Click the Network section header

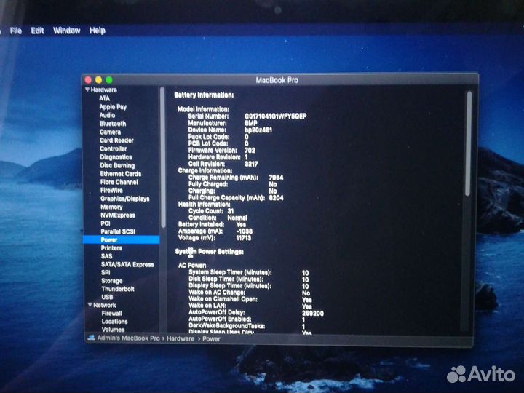click(x=105, y=305)
